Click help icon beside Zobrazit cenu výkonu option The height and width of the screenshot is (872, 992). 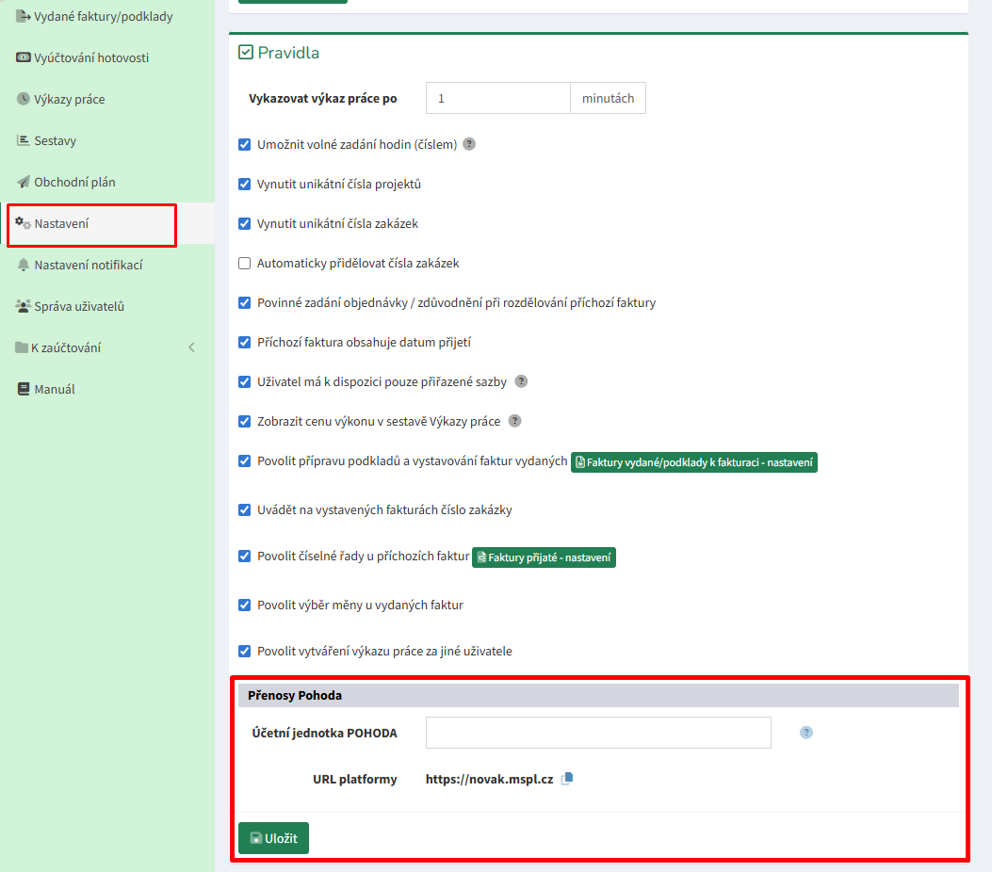click(514, 422)
